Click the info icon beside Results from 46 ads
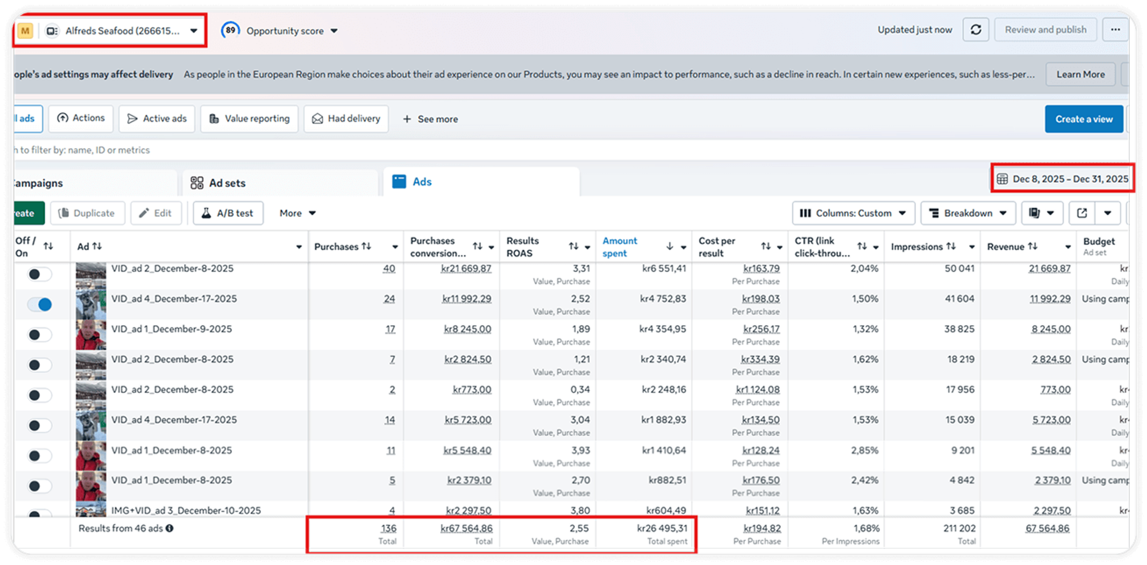 point(169,528)
